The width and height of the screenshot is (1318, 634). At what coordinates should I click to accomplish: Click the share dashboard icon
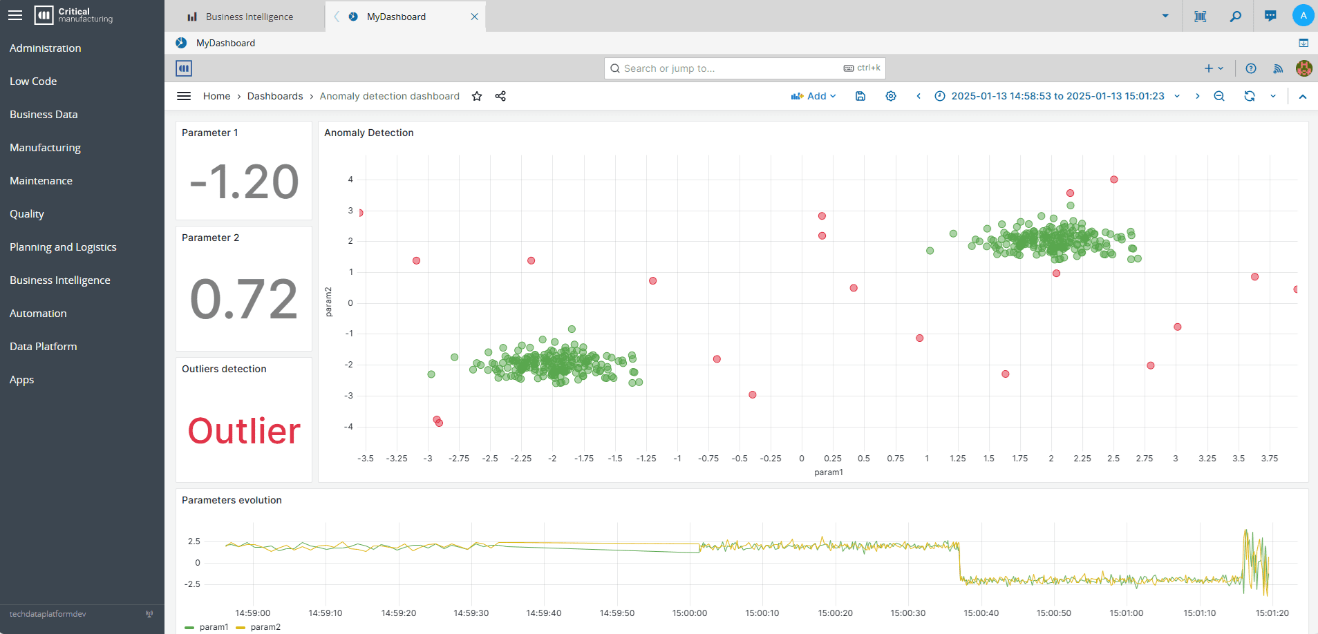(x=500, y=96)
